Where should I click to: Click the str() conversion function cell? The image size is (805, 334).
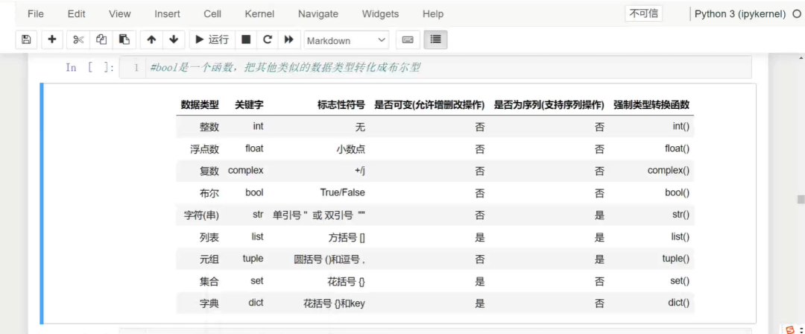click(681, 215)
